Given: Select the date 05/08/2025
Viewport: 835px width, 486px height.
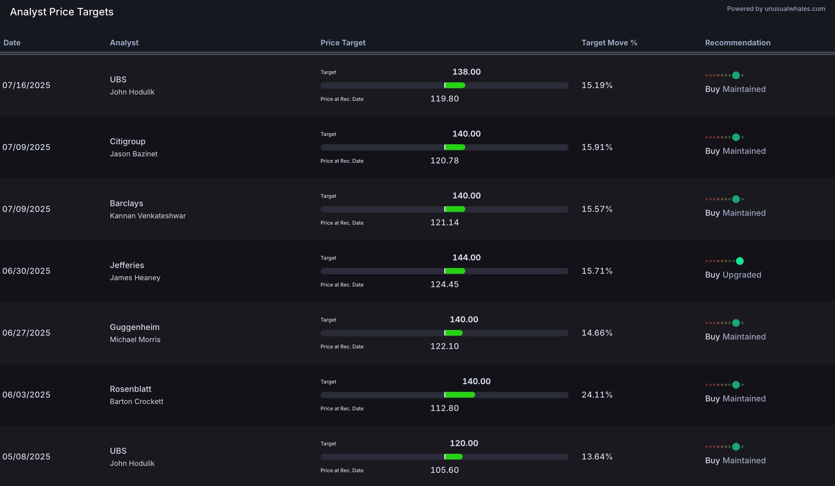Looking at the screenshot, I should coord(26,457).
